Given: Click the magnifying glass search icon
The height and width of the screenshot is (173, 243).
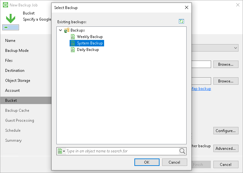Looking at the screenshot, I should (182, 151).
